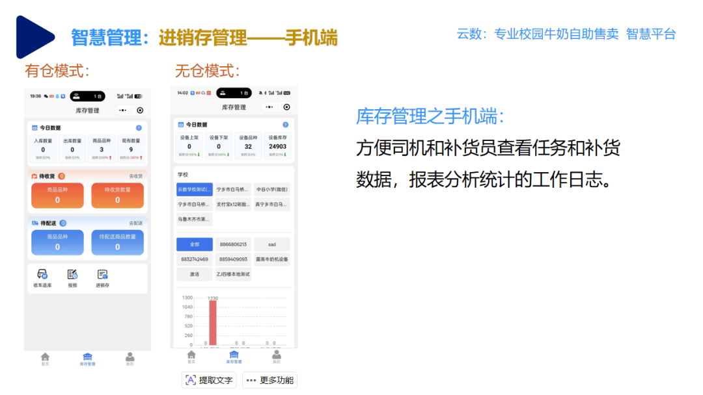703x395 pixels.
Task: Select the 全部 device filter chip
Action: tap(195, 244)
